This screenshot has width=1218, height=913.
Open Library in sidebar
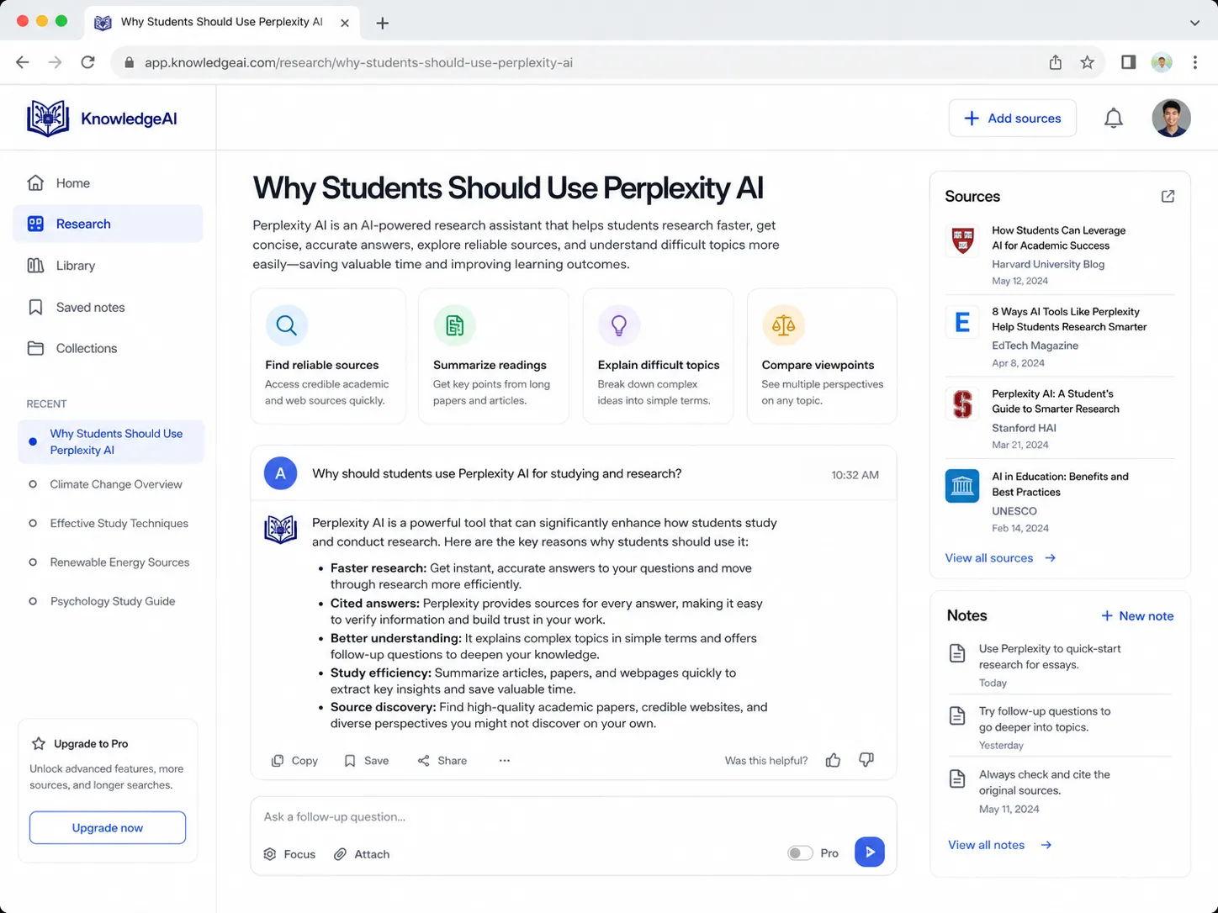(x=108, y=266)
